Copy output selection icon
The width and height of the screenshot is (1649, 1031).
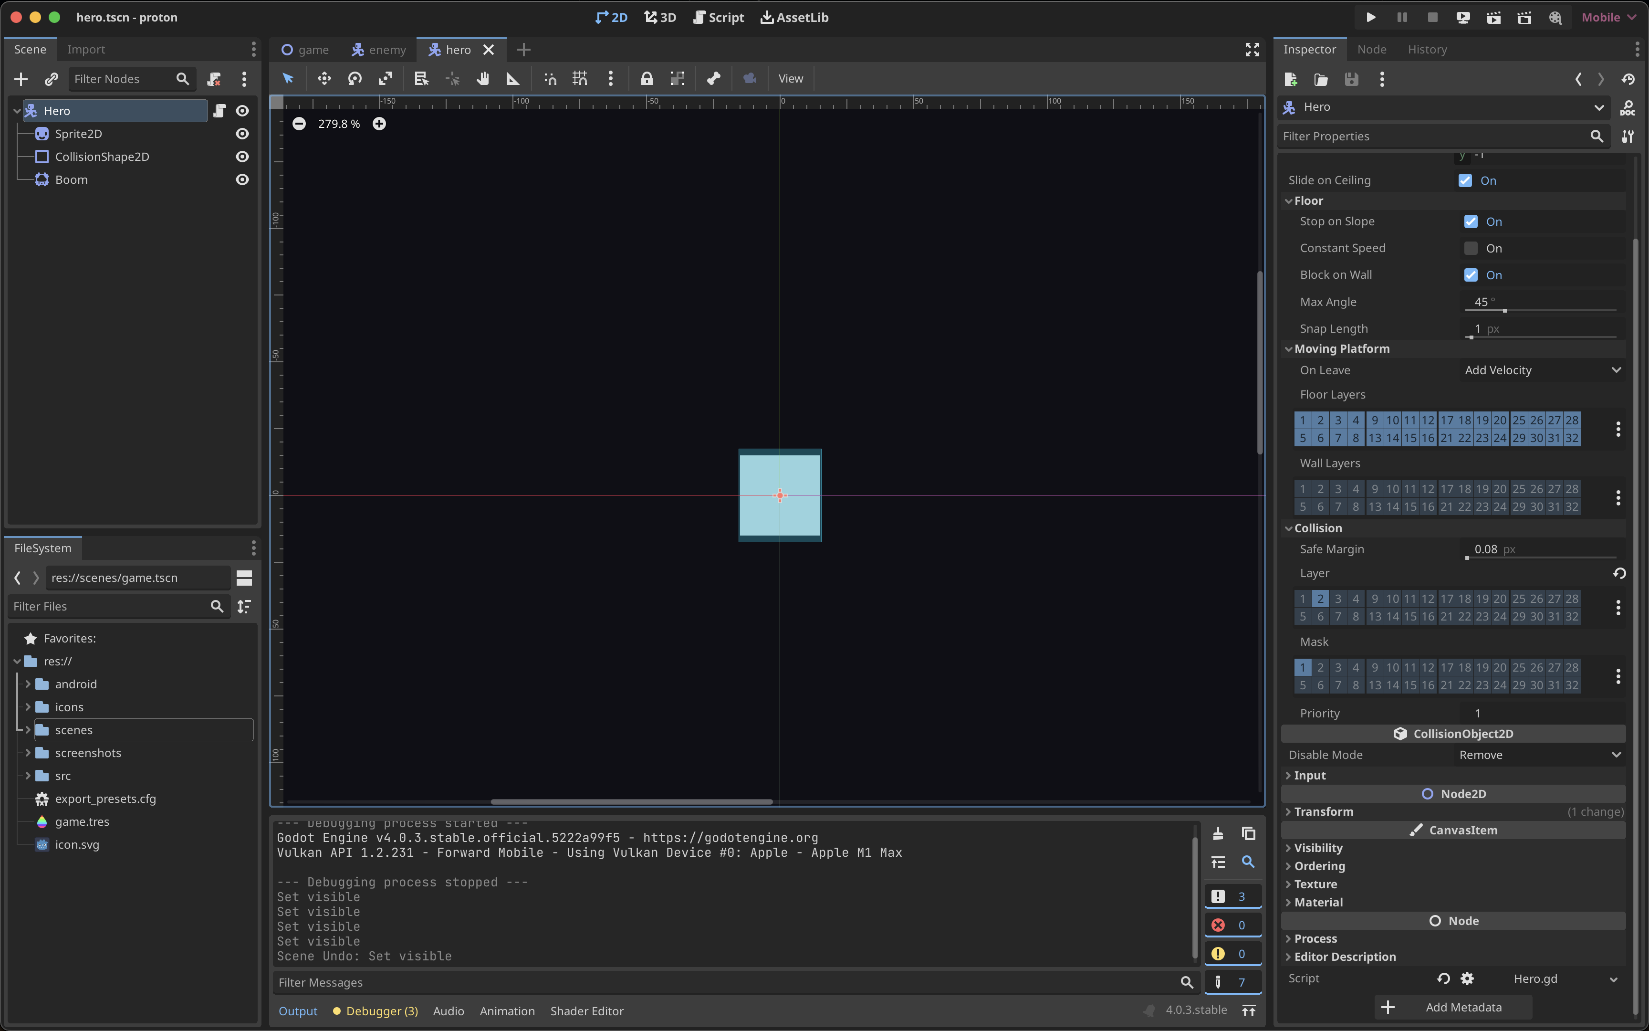point(1248,833)
